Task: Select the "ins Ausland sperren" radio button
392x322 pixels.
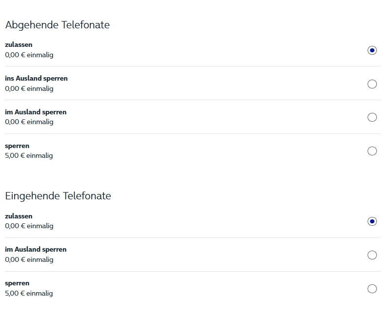Action: tap(372, 84)
